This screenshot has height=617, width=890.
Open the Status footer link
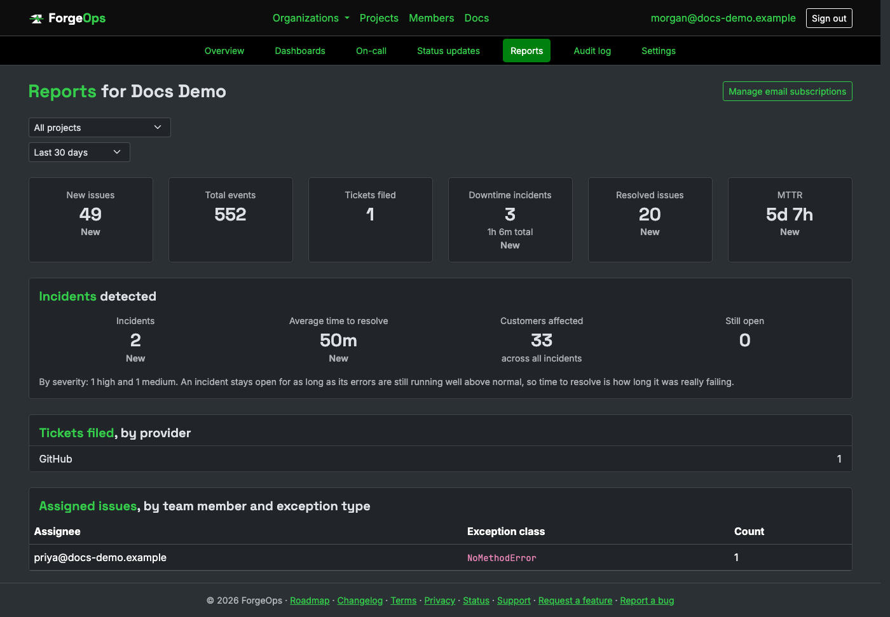(x=476, y=600)
